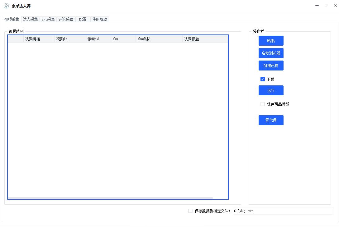Screen dimensions: 339x227
Task: Enable the 保存商品标题 checkbox
Action: [262, 104]
